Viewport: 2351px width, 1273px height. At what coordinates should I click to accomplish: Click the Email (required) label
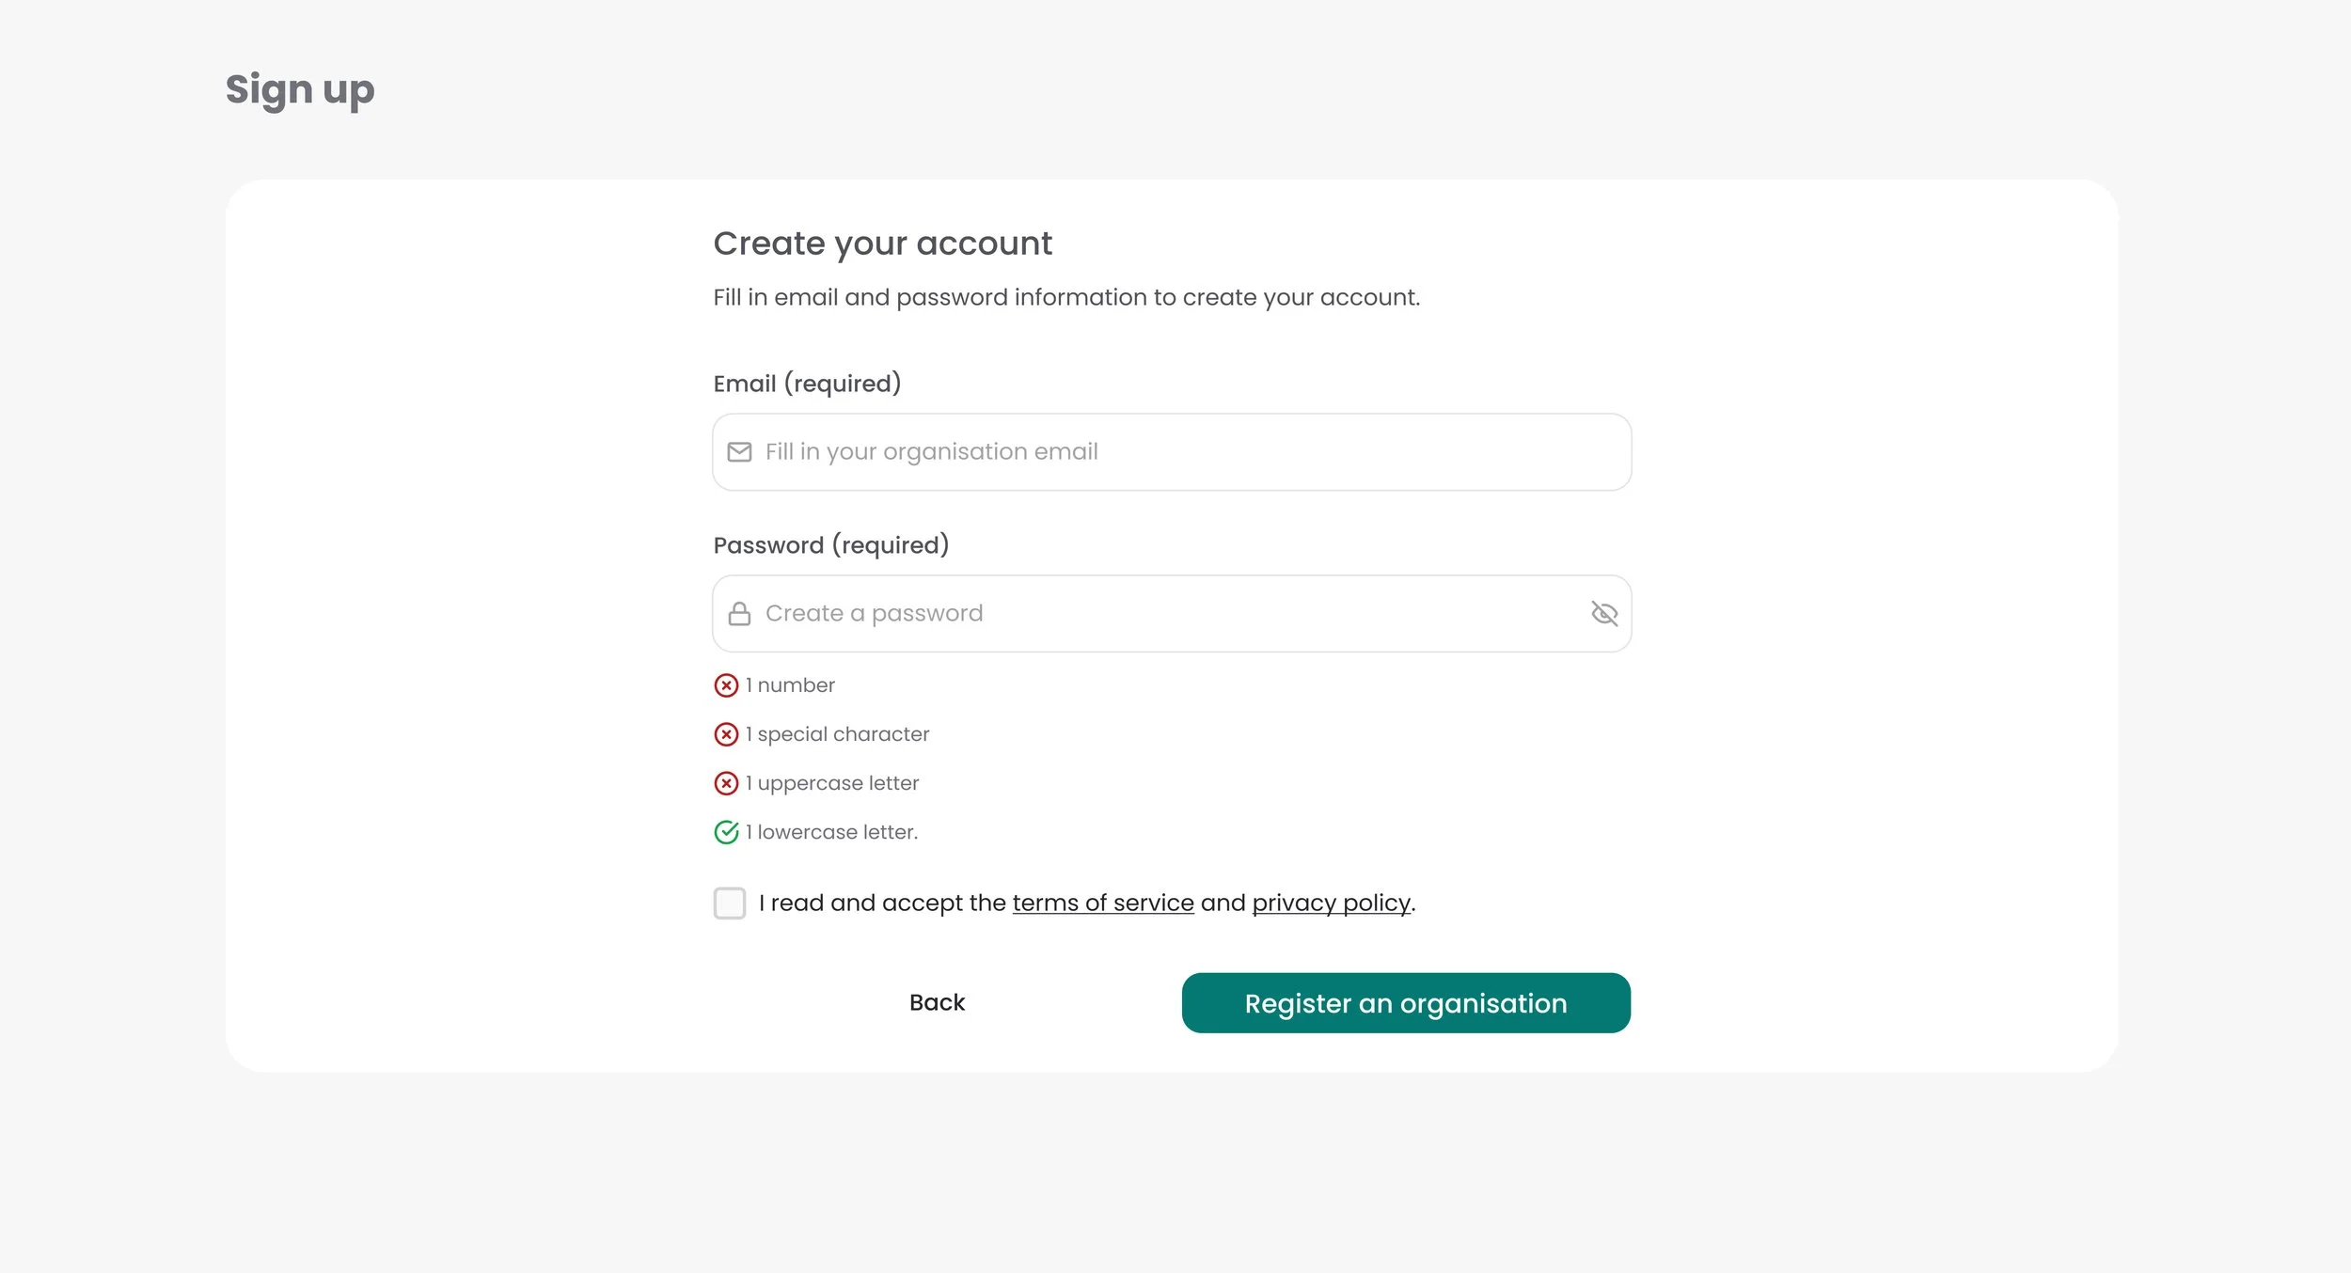(x=807, y=384)
